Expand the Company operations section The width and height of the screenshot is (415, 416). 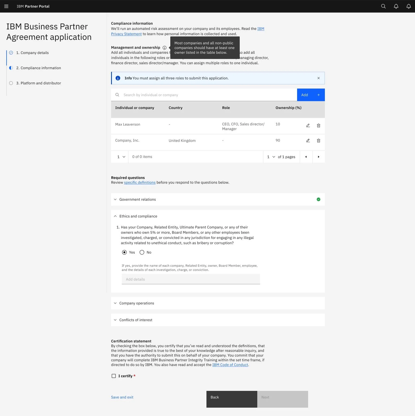pos(218,303)
